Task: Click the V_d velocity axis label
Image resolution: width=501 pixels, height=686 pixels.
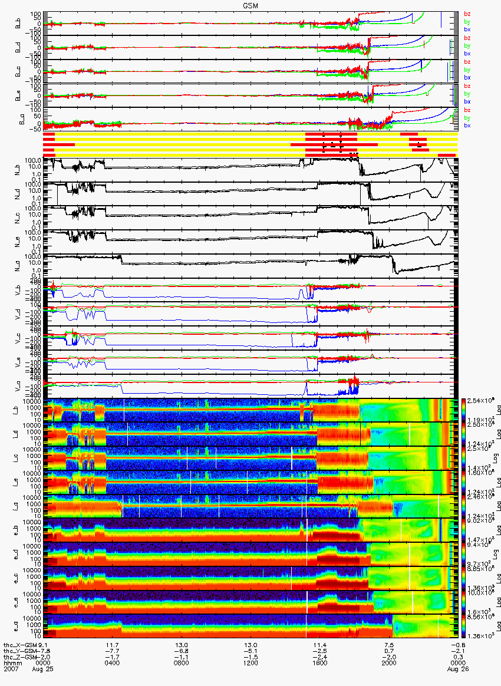Action: click(x=18, y=315)
